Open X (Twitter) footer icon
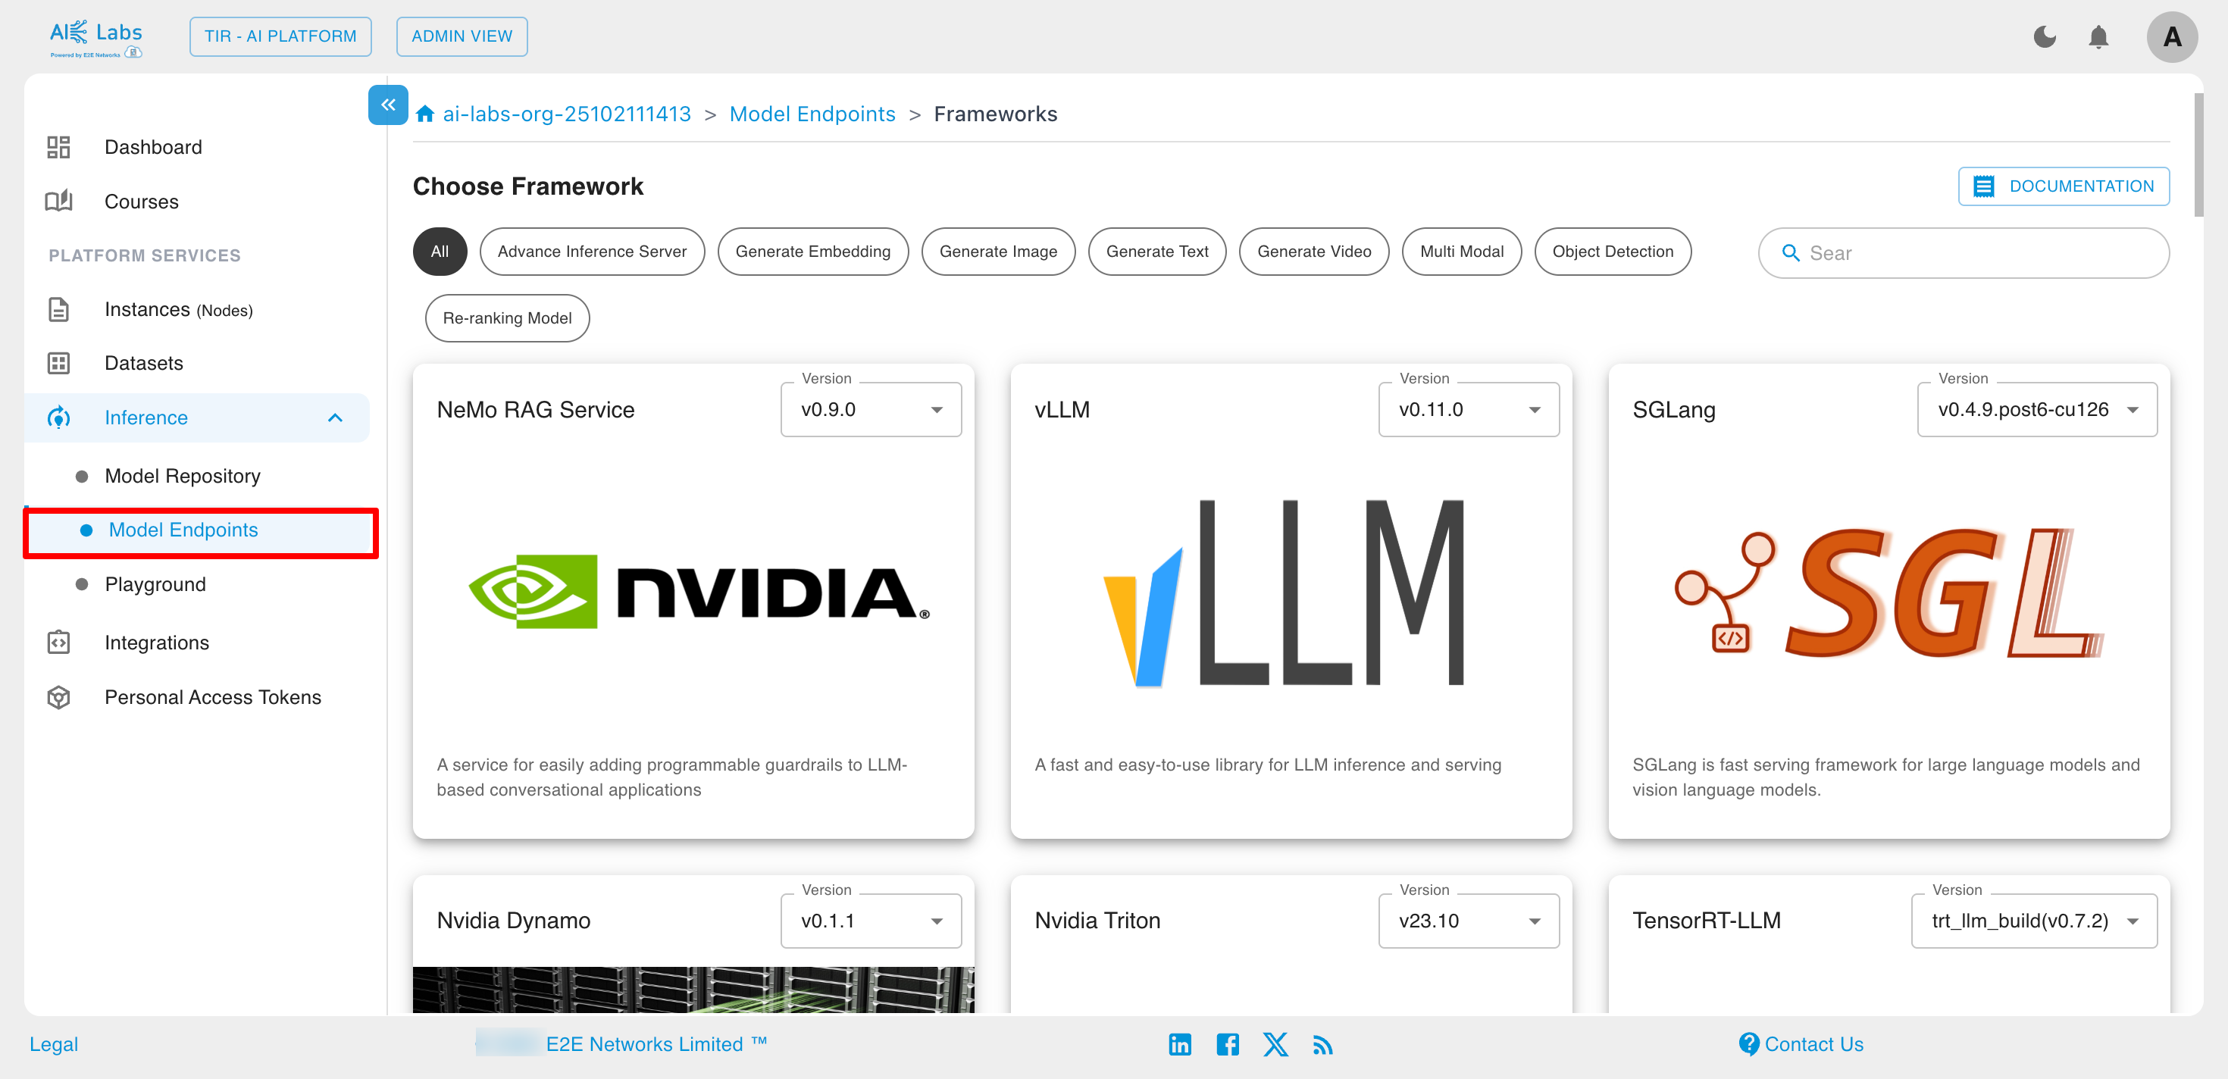The width and height of the screenshot is (2228, 1079). [x=1275, y=1044]
